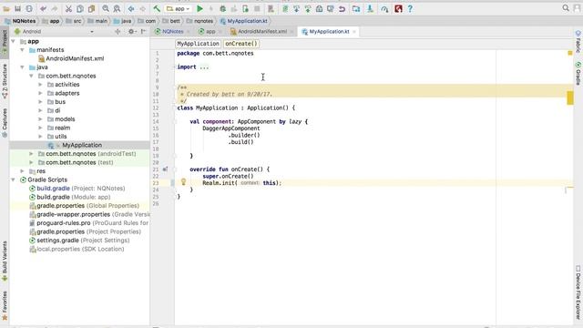Toggle the Captures tool window tab
The height and width of the screenshot is (328, 583).
coord(5,123)
